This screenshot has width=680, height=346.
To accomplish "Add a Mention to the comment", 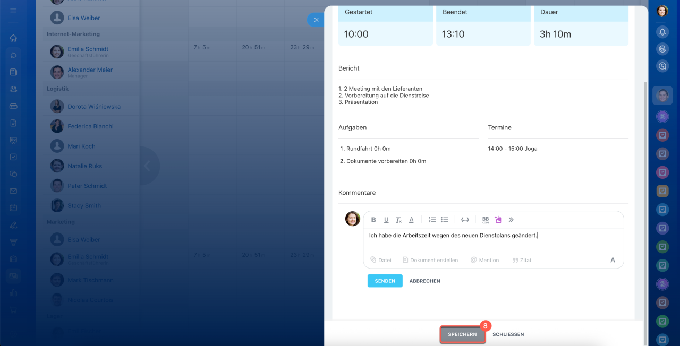I will point(484,260).
